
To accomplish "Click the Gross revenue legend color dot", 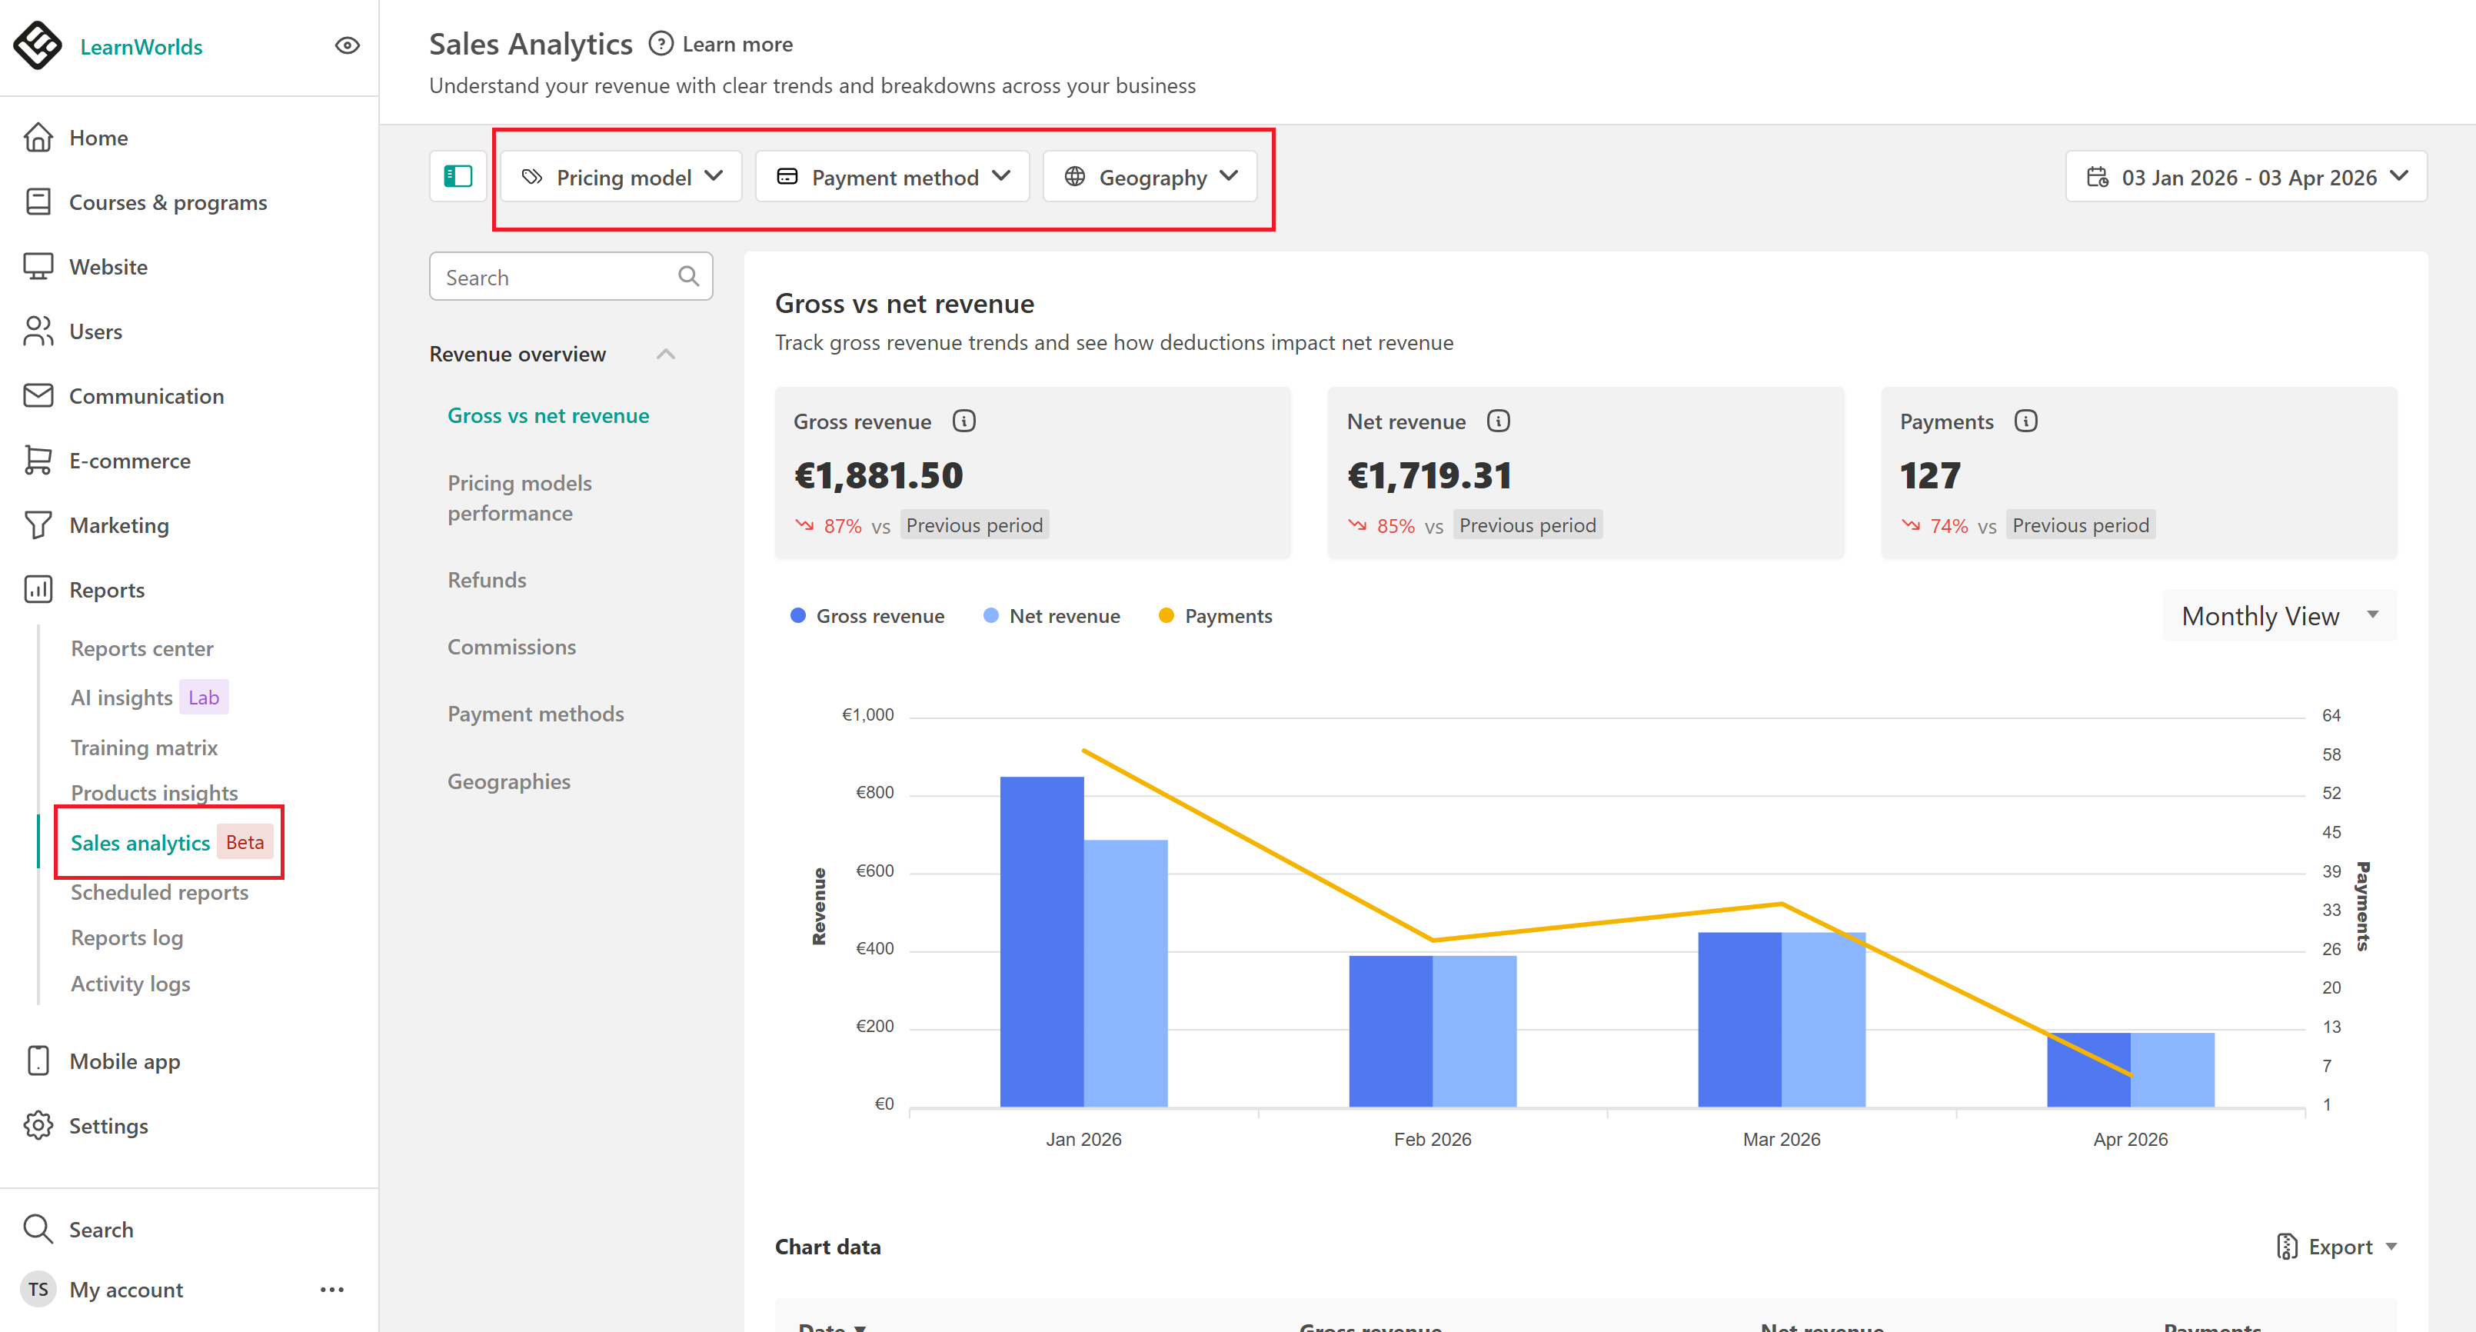I will 798,616.
